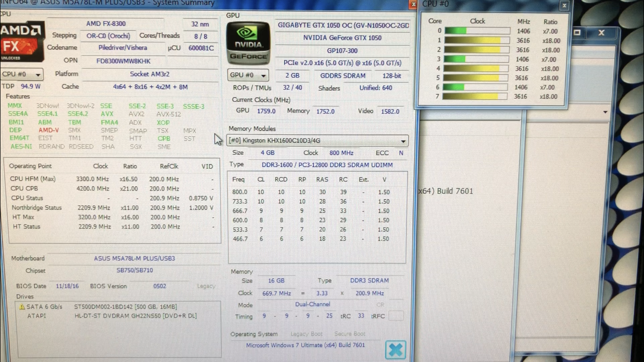Image resolution: width=644 pixels, height=362 pixels.
Task: Click the 0502 BIOS version value
Action: click(160, 286)
